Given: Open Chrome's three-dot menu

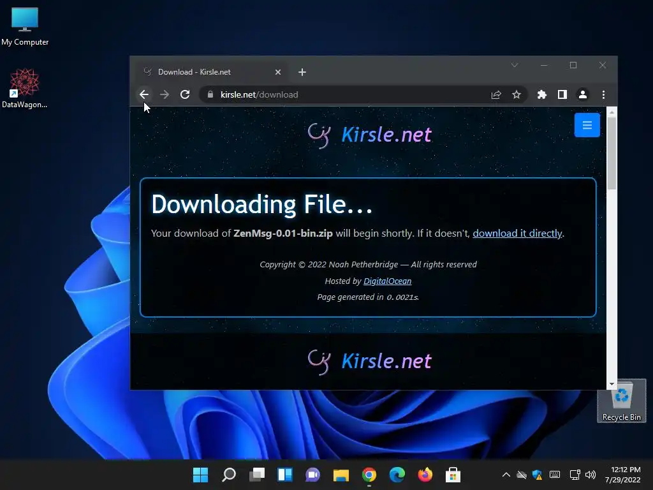Looking at the screenshot, I should [x=603, y=94].
